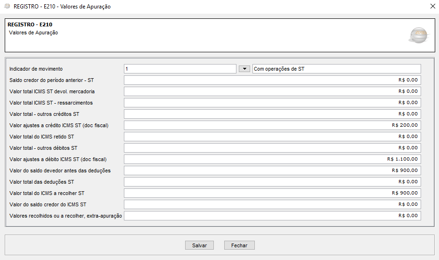Select the ICMS retido ST value field

[272, 137]
